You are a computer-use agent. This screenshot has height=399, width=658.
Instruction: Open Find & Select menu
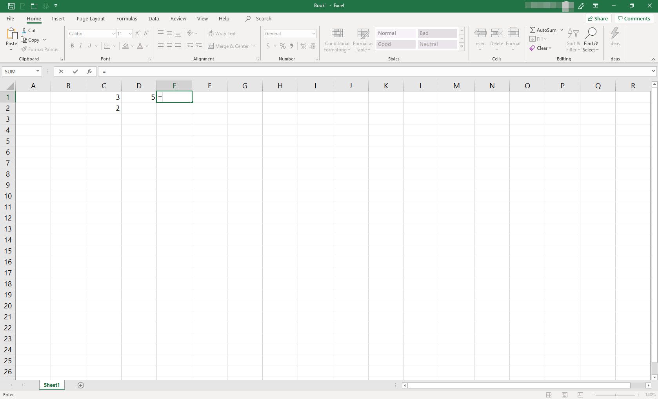tap(591, 40)
